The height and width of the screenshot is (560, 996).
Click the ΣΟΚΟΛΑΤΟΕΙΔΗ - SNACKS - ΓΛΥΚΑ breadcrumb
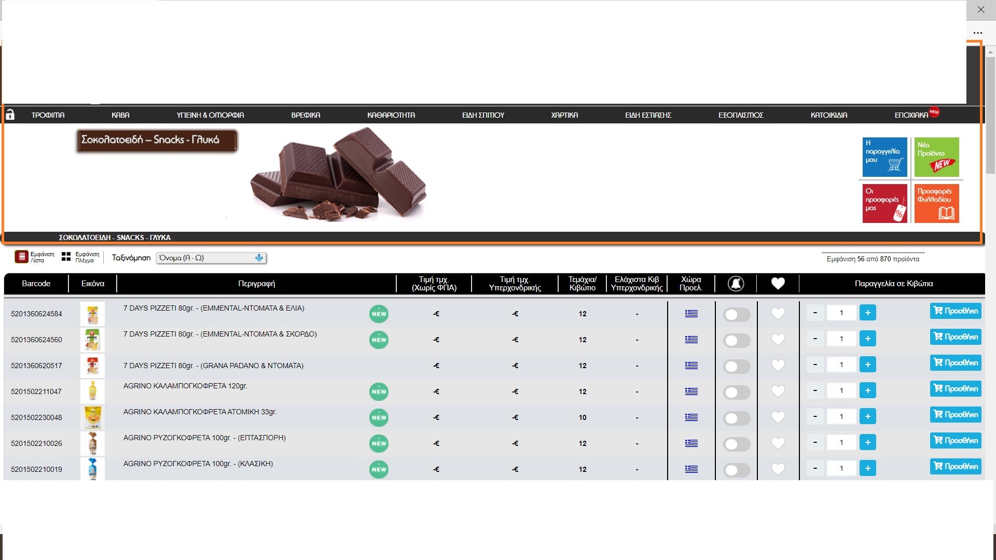click(115, 237)
